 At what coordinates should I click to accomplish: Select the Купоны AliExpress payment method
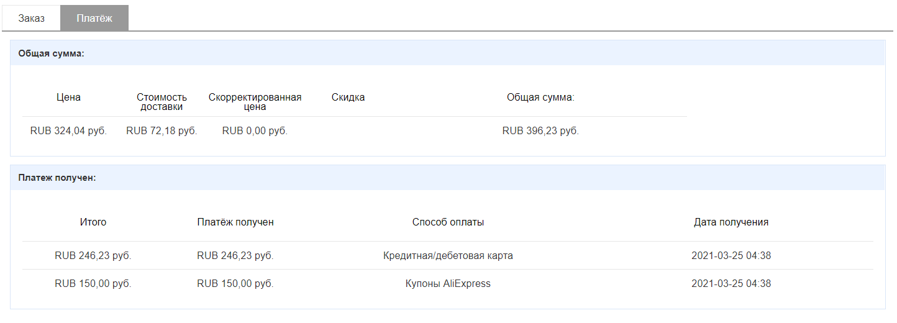point(448,284)
